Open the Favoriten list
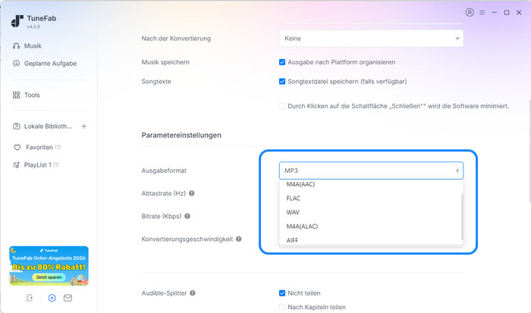The width and height of the screenshot is (531, 313). [x=36, y=147]
